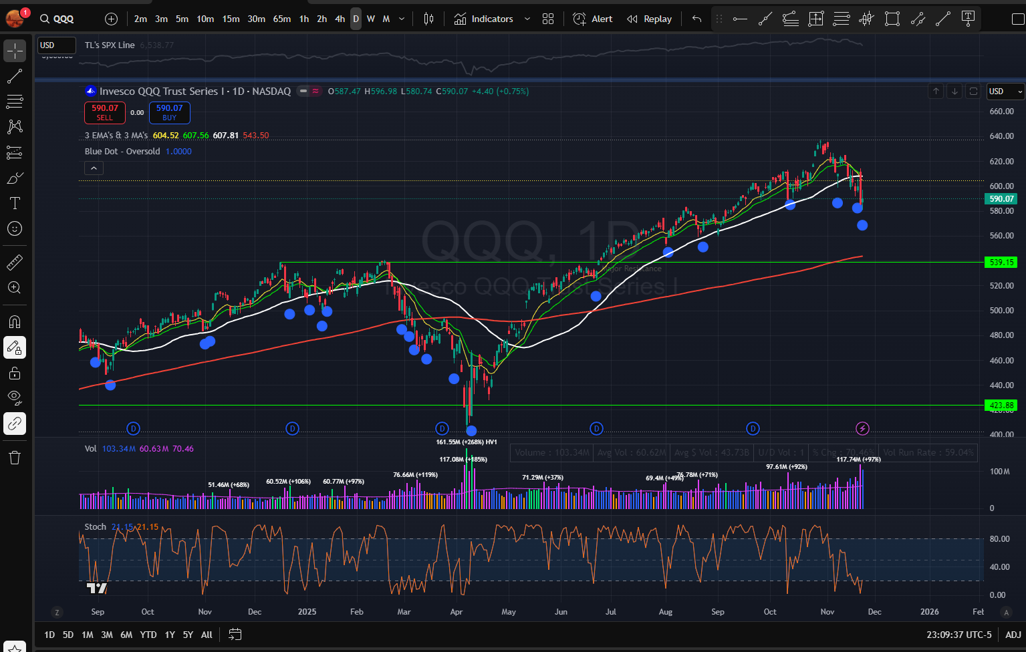1026x652 pixels.
Task: Open the go to date calendar icon
Action: [x=235, y=634]
